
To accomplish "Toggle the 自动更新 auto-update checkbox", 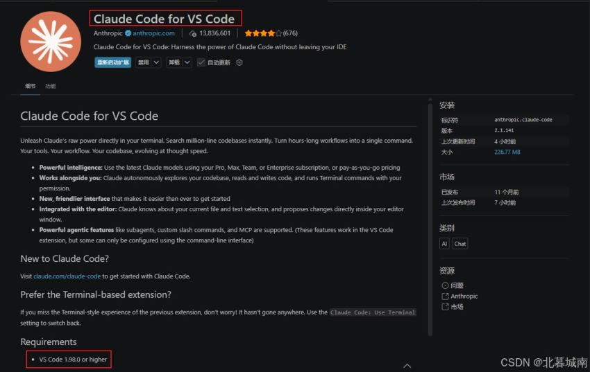I will 201,62.
